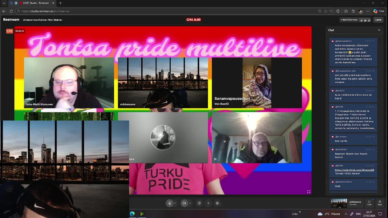Click the Facebook channel icon
388x218 pixels.
click(365, 20)
